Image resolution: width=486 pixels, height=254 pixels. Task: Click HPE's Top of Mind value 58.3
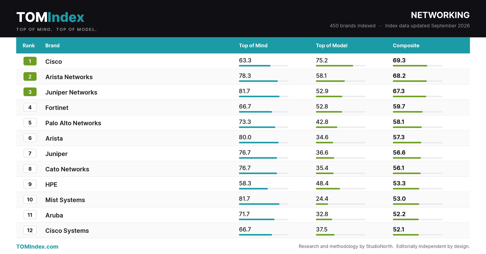pyautogui.click(x=245, y=183)
